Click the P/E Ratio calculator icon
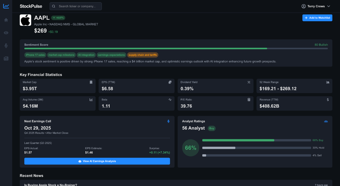 [249, 100]
